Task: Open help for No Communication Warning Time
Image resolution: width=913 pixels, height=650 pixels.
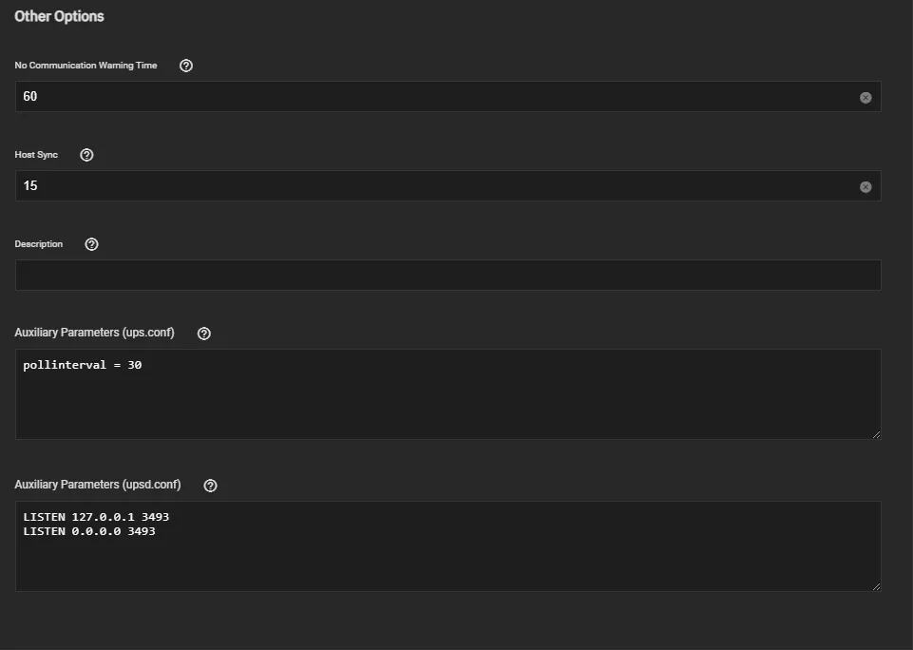Action: [186, 66]
